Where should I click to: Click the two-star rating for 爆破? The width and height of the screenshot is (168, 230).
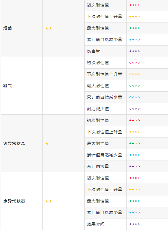click(x=49, y=28)
